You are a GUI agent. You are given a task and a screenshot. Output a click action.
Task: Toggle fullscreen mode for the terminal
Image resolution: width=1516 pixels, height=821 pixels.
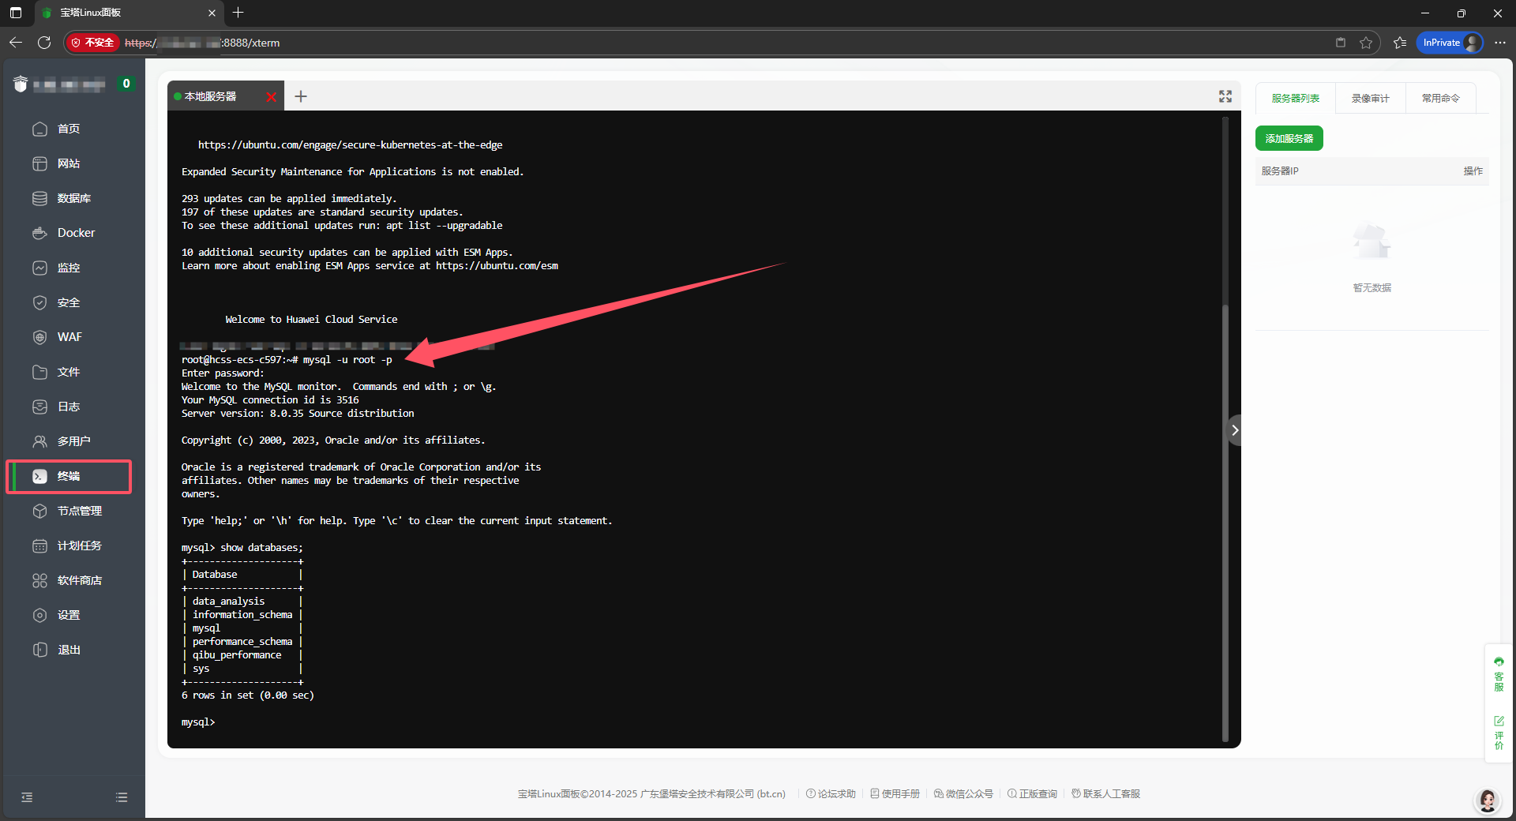pyautogui.click(x=1225, y=96)
